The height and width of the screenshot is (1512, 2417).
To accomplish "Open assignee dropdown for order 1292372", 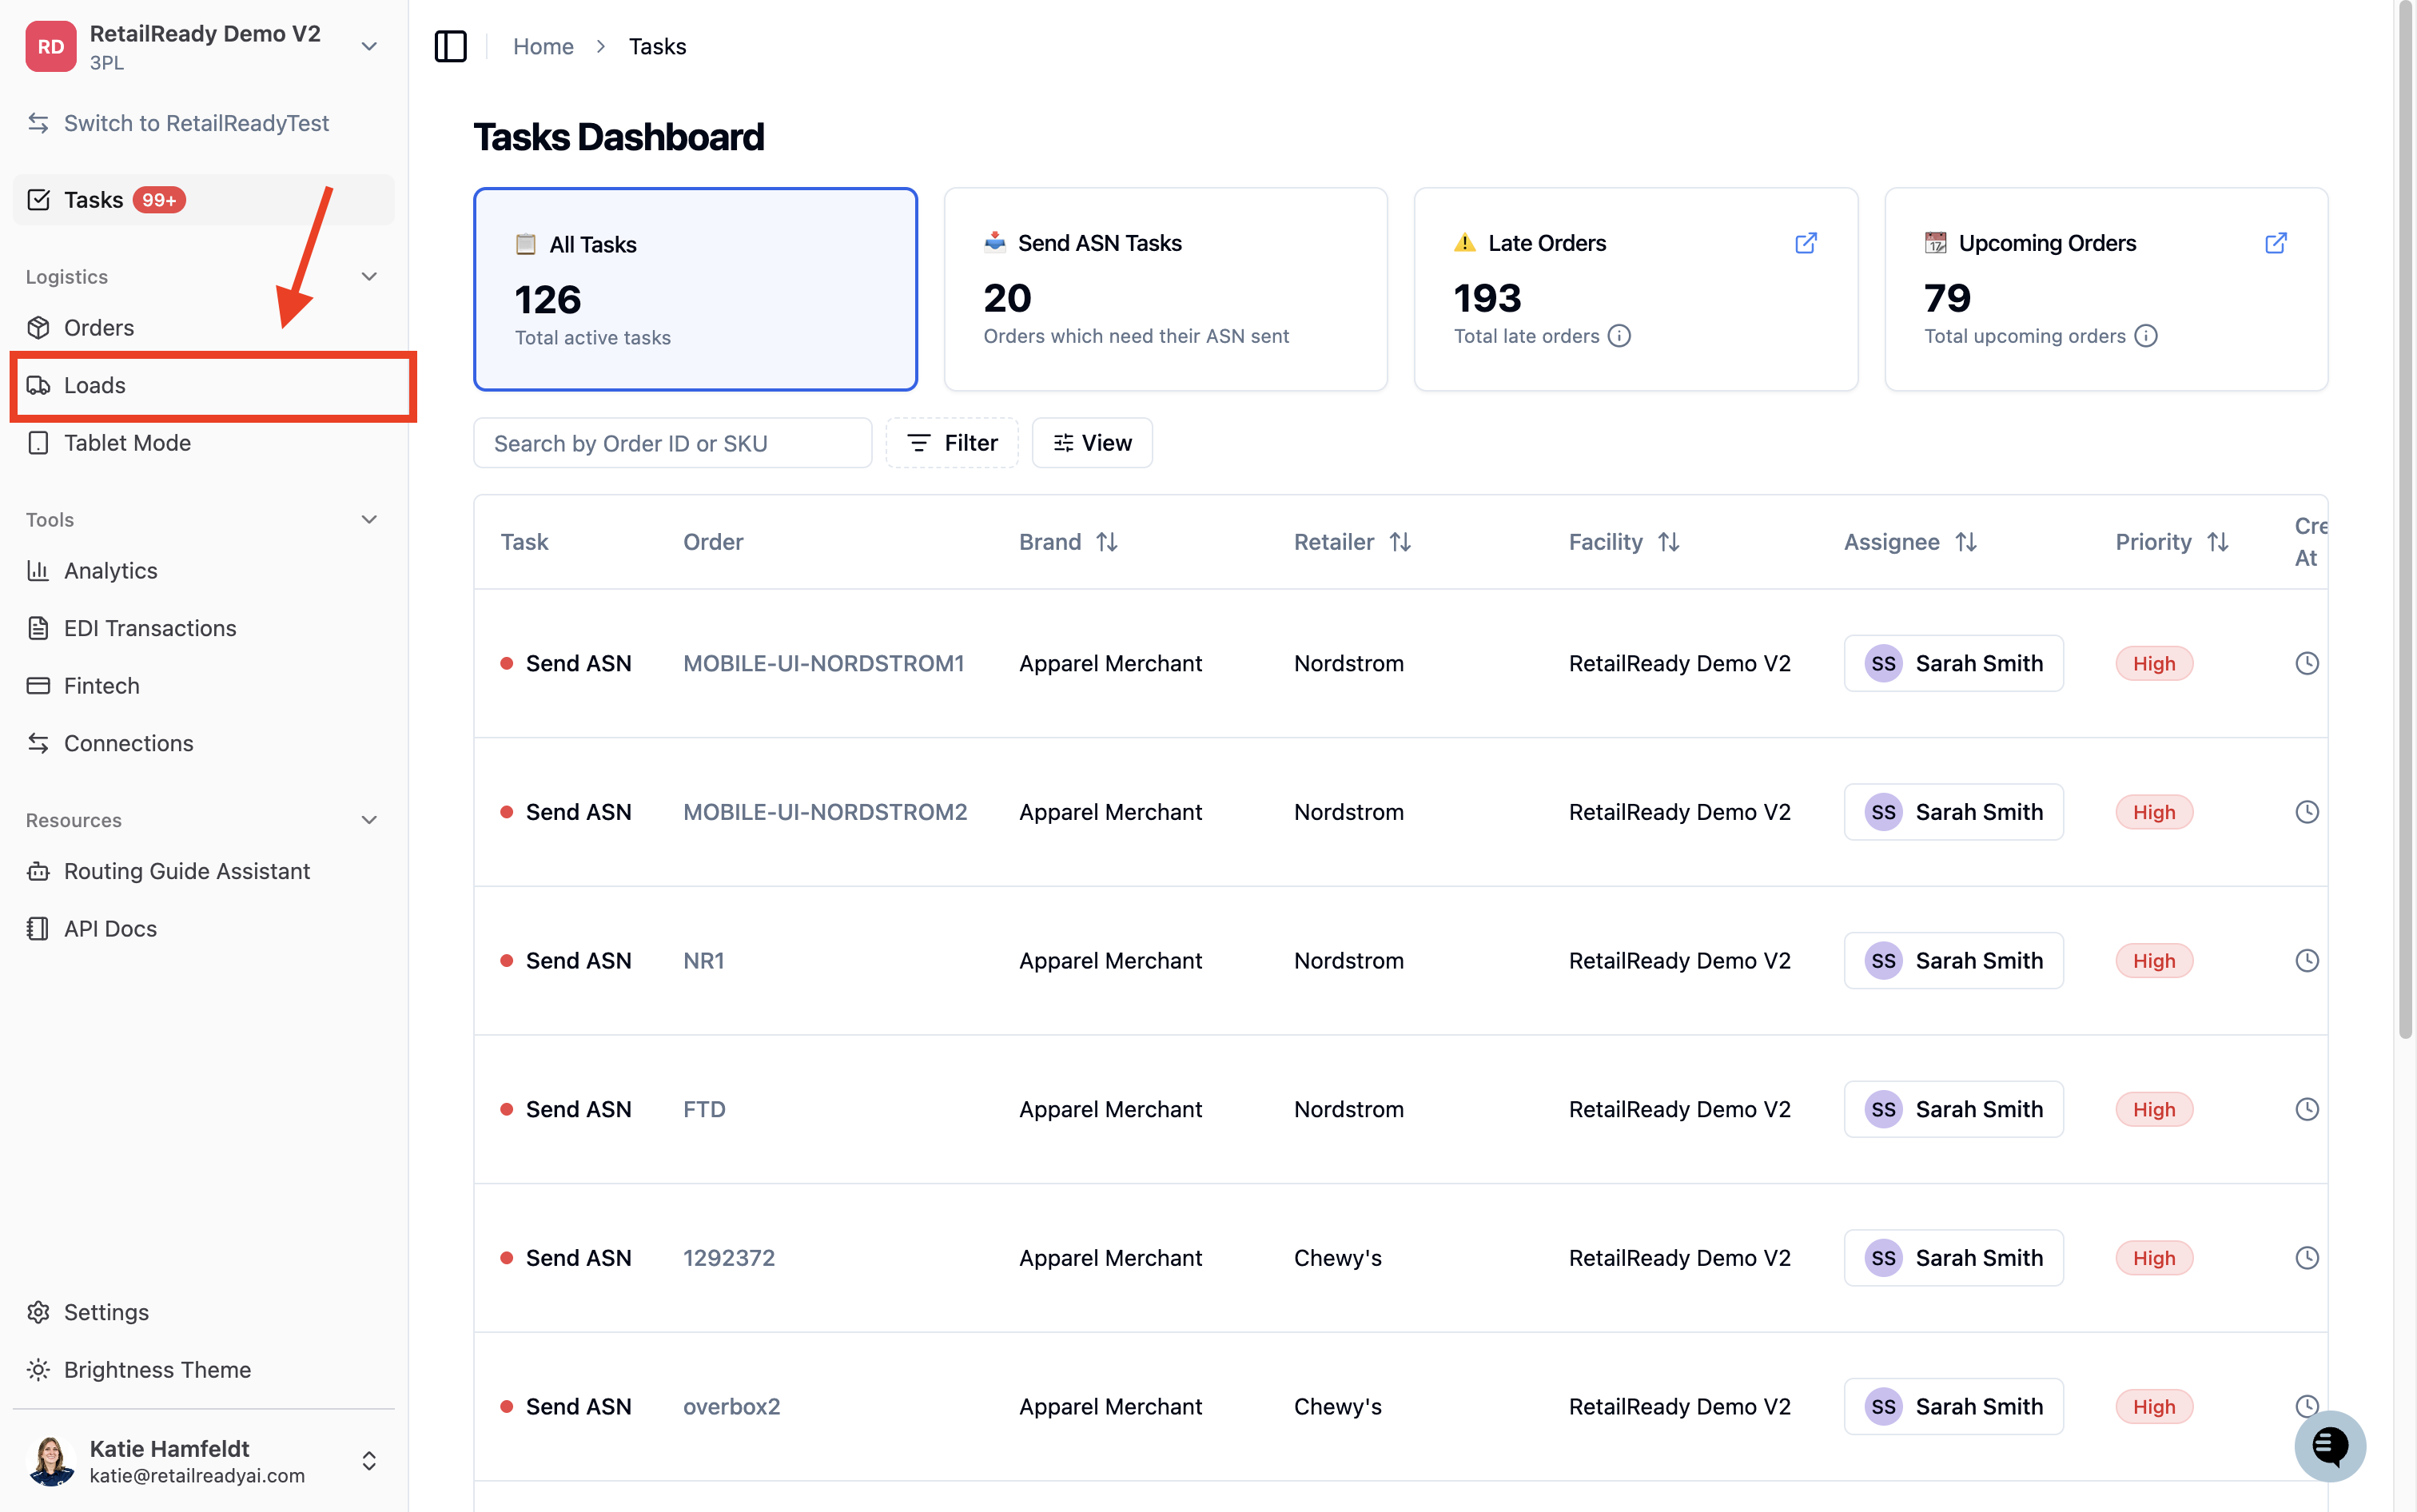I will pyautogui.click(x=1953, y=1257).
